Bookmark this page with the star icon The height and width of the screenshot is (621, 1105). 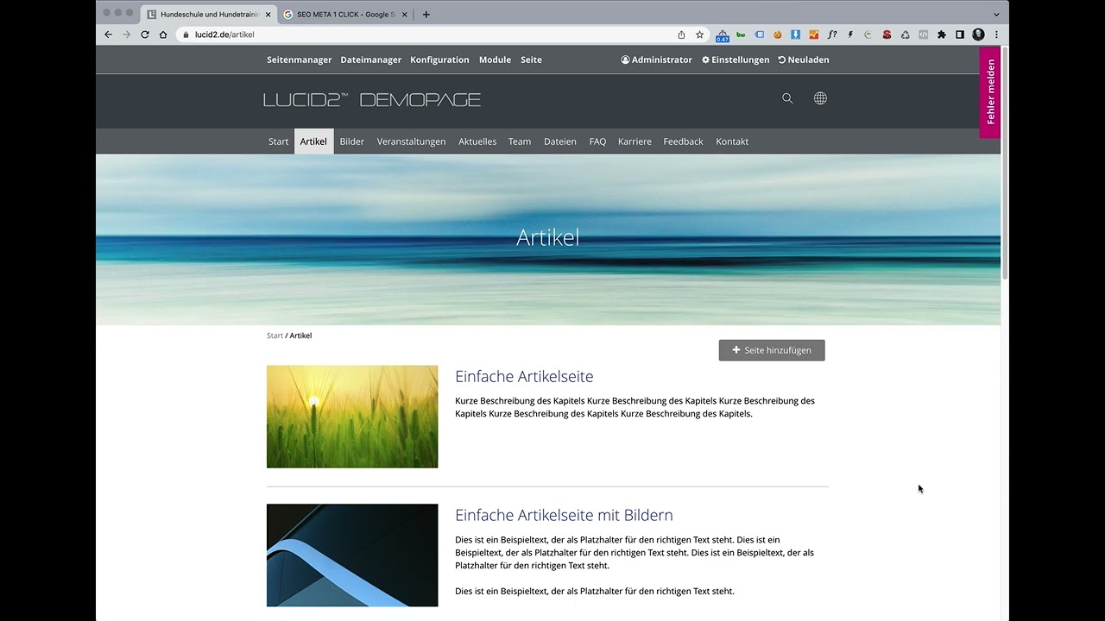(x=699, y=34)
